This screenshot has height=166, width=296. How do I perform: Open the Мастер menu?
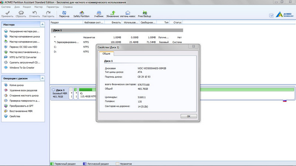38,7
